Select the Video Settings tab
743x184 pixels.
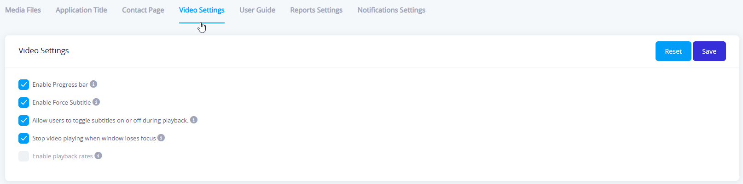(202, 10)
